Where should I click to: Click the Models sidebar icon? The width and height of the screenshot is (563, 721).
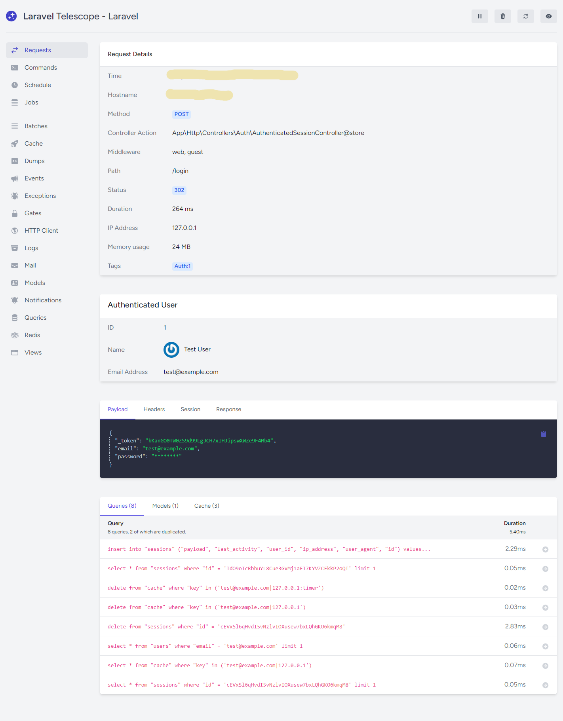pos(15,283)
